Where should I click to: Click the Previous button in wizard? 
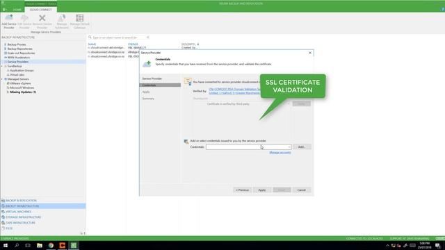242,190
